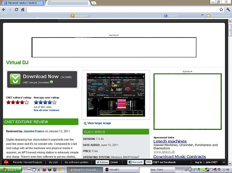Open the Download Music Contracts sponsored link
This screenshot has width=232, height=173.
[x=180, y=157]
